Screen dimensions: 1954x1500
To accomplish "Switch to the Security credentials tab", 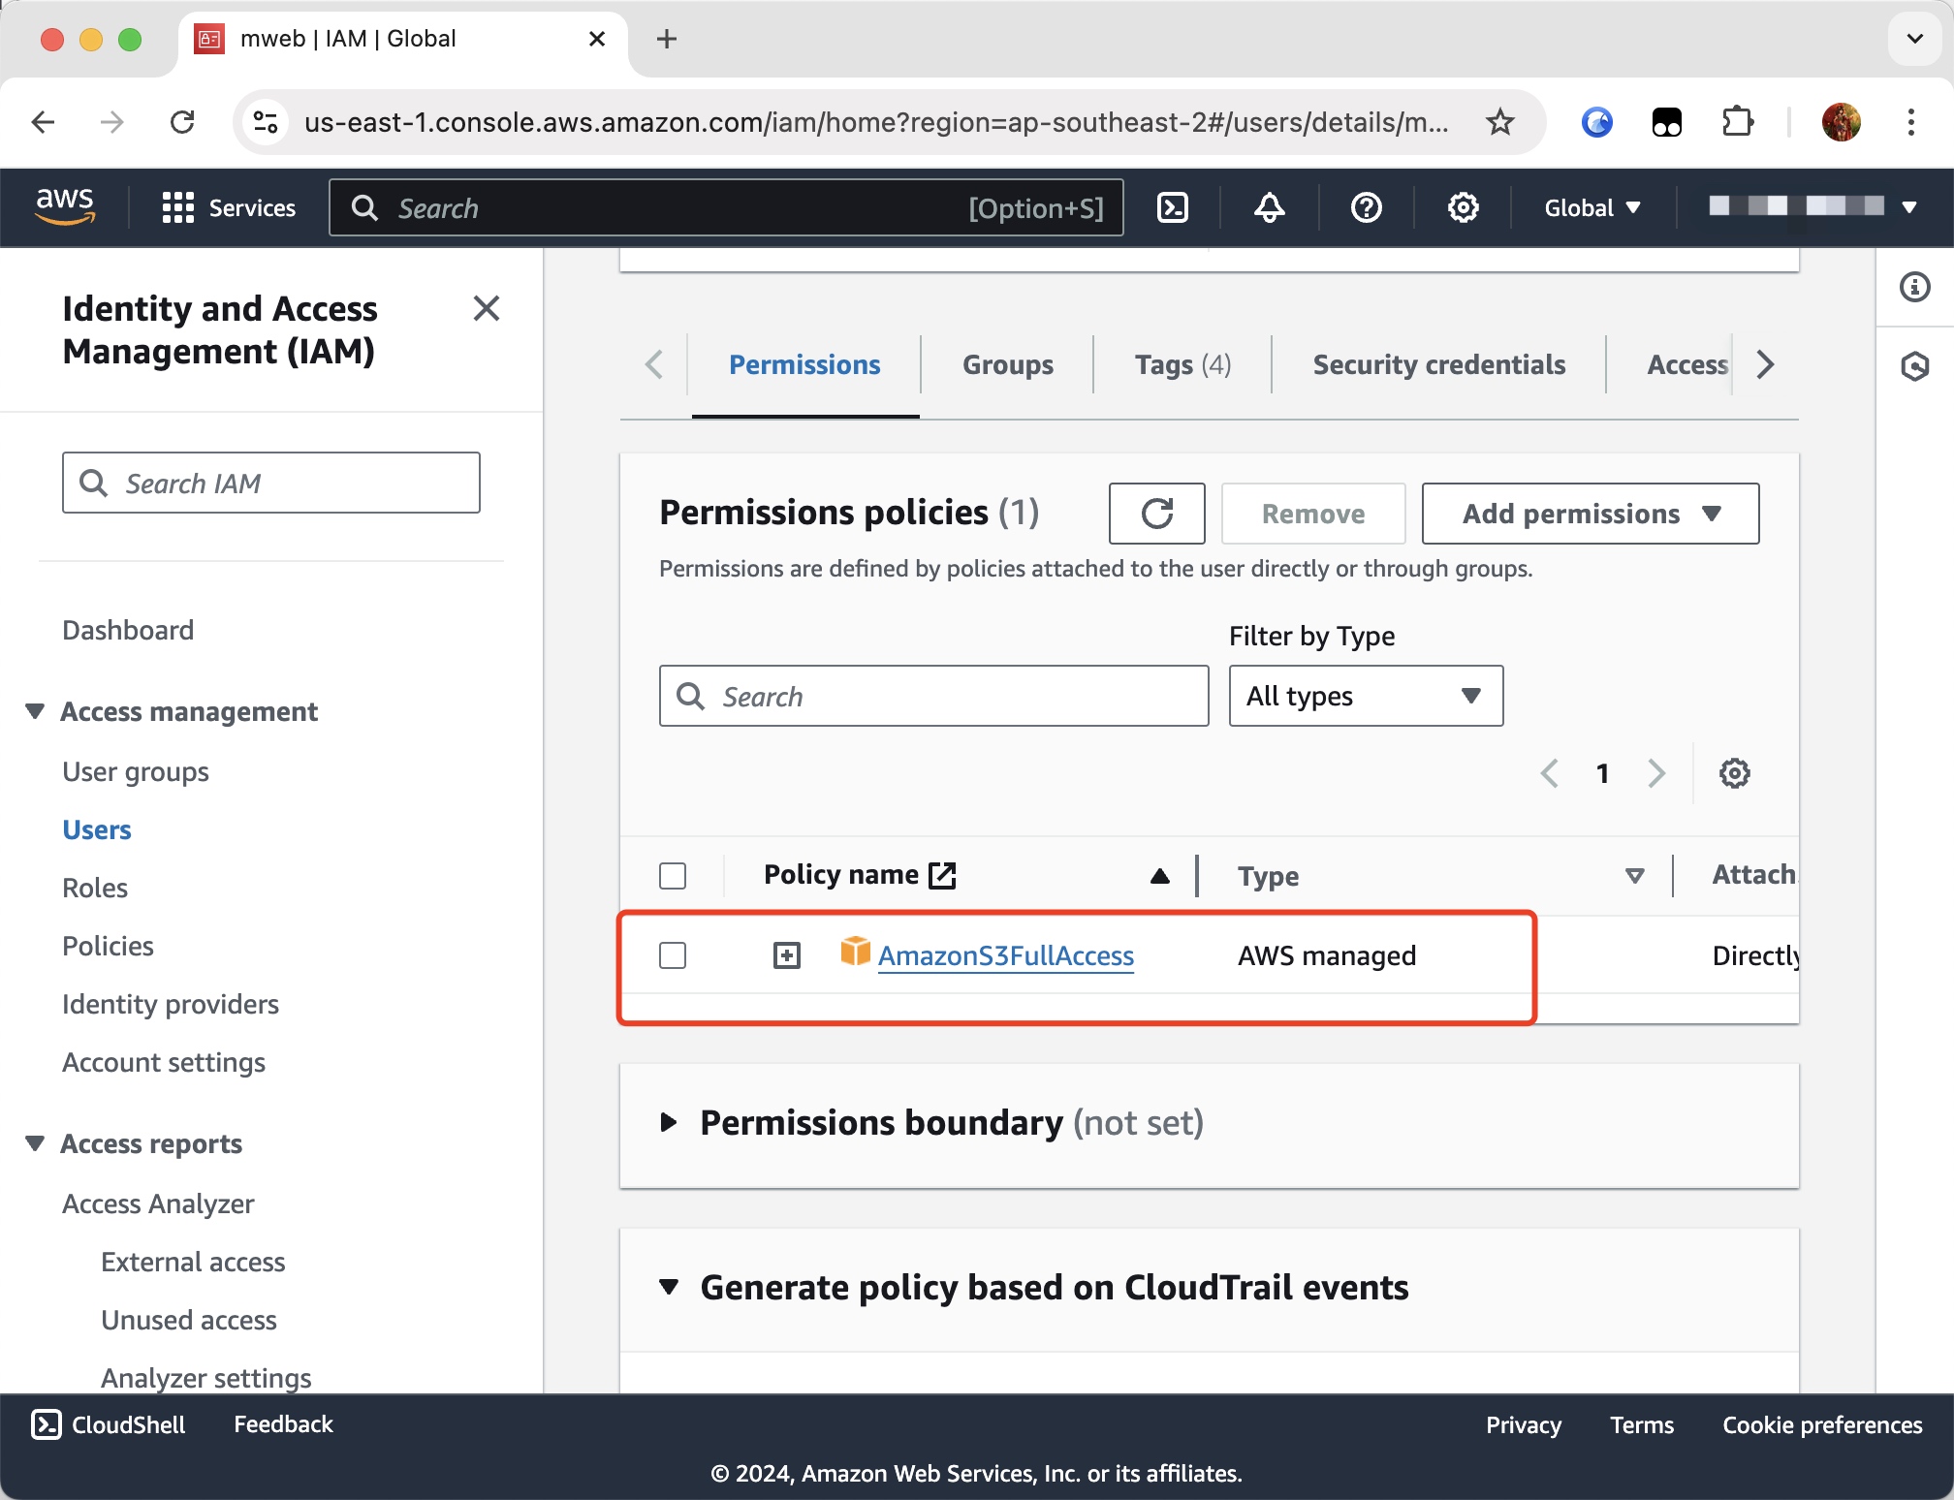I will coord(1438,364).
